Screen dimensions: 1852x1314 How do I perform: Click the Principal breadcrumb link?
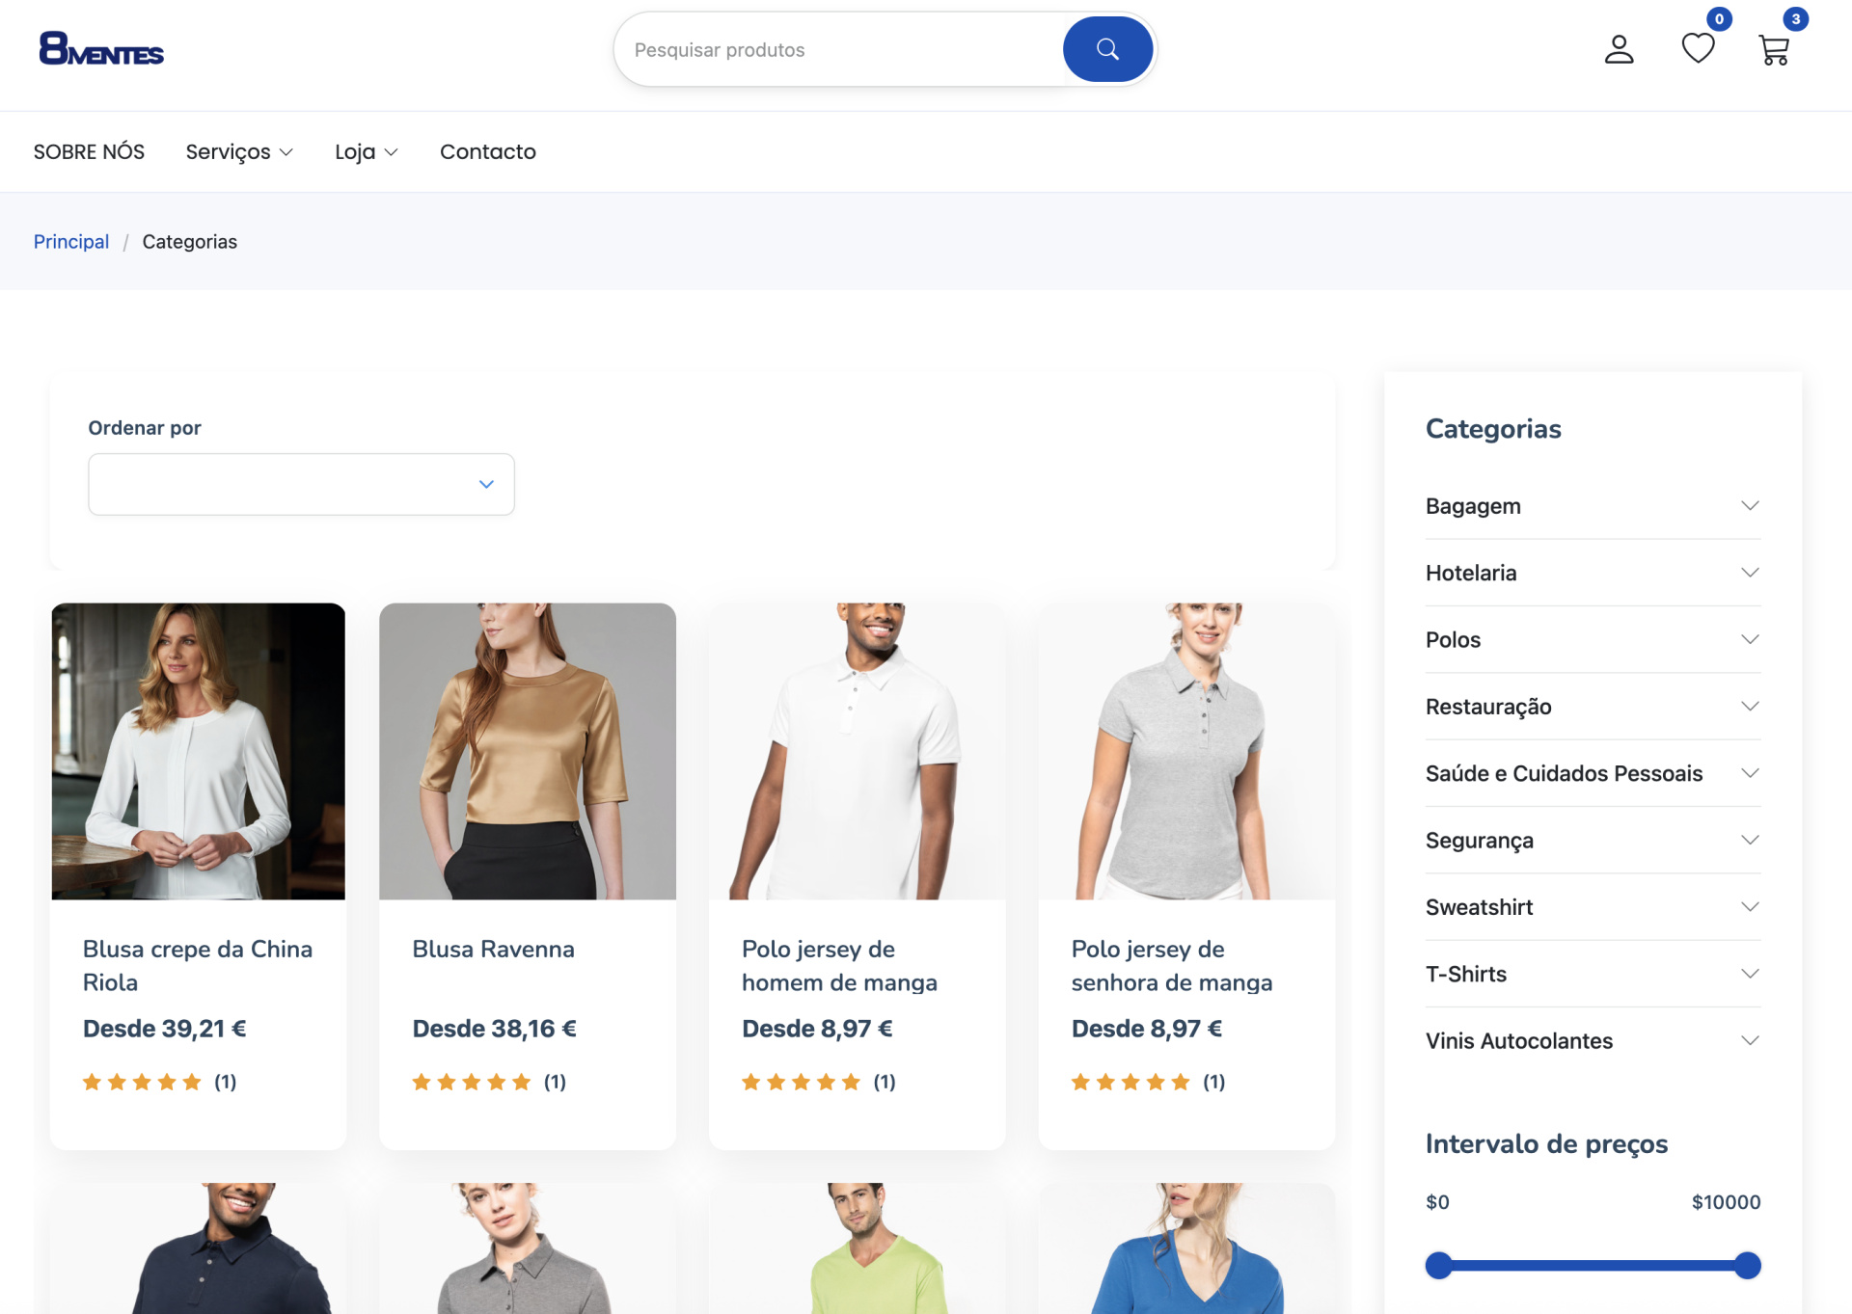pyautogui.click(x=71, y=242)
